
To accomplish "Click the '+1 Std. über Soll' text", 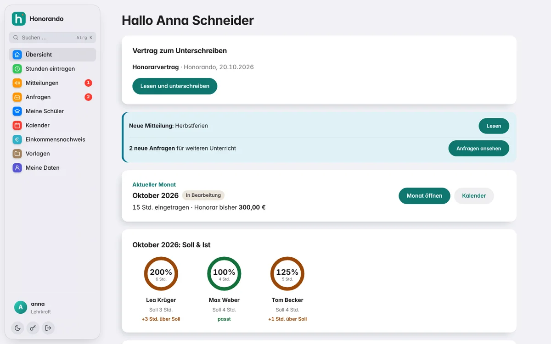I will 287,319.
